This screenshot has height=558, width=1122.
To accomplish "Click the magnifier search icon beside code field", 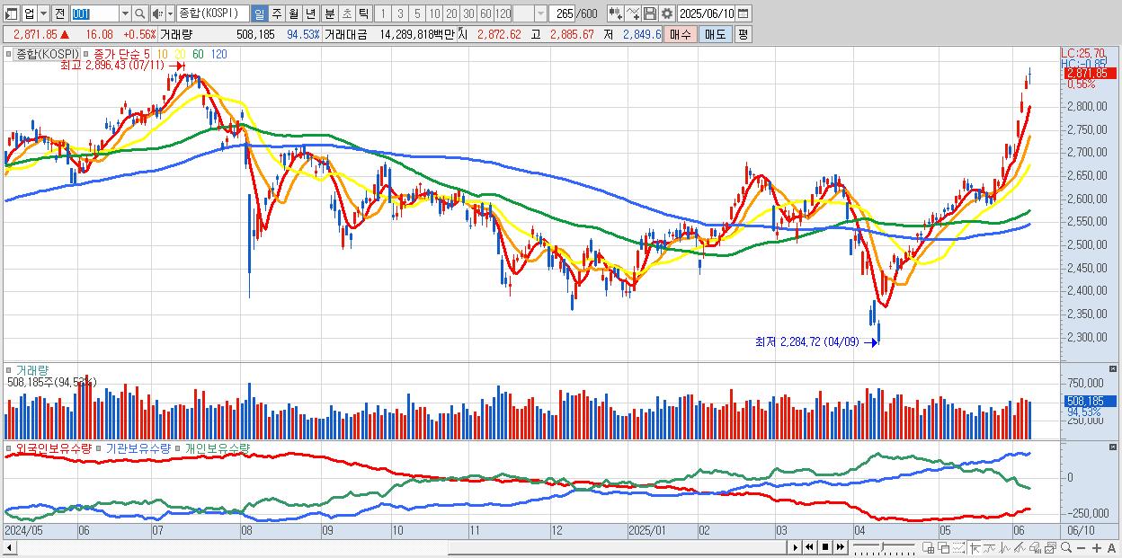I will tap(139, 13).
